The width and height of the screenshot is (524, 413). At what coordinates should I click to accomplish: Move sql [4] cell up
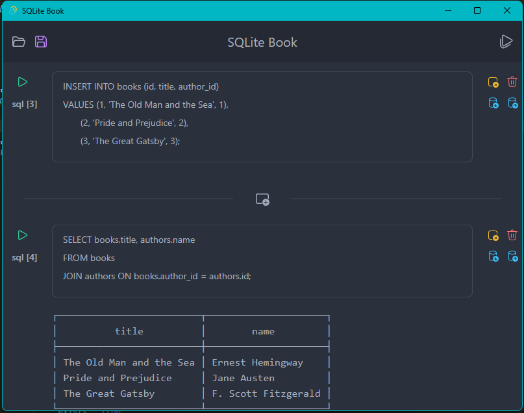[x=513, y=257]
